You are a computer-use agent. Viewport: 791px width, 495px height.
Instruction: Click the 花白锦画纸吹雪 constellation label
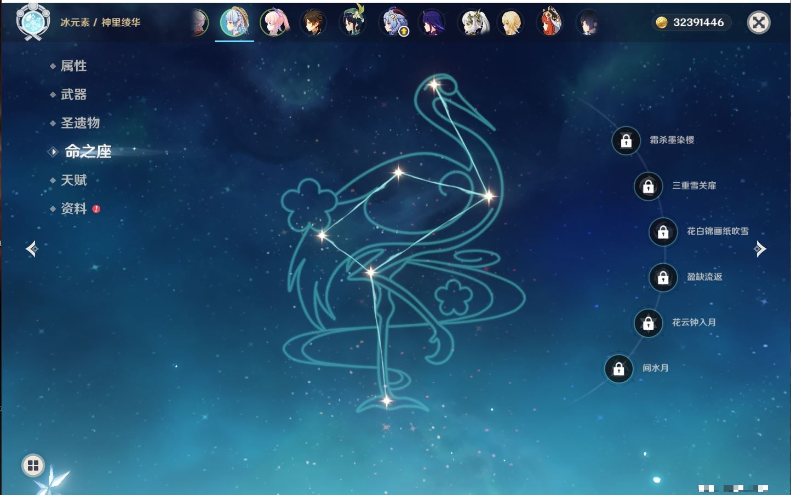718,231
